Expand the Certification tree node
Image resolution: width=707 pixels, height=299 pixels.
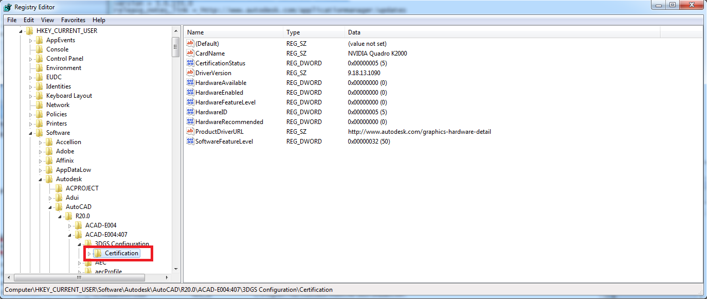click(89, 253)
